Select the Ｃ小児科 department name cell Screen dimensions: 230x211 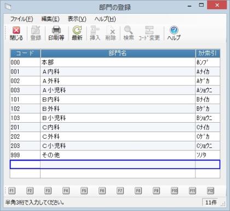click(x=118, y=146)
